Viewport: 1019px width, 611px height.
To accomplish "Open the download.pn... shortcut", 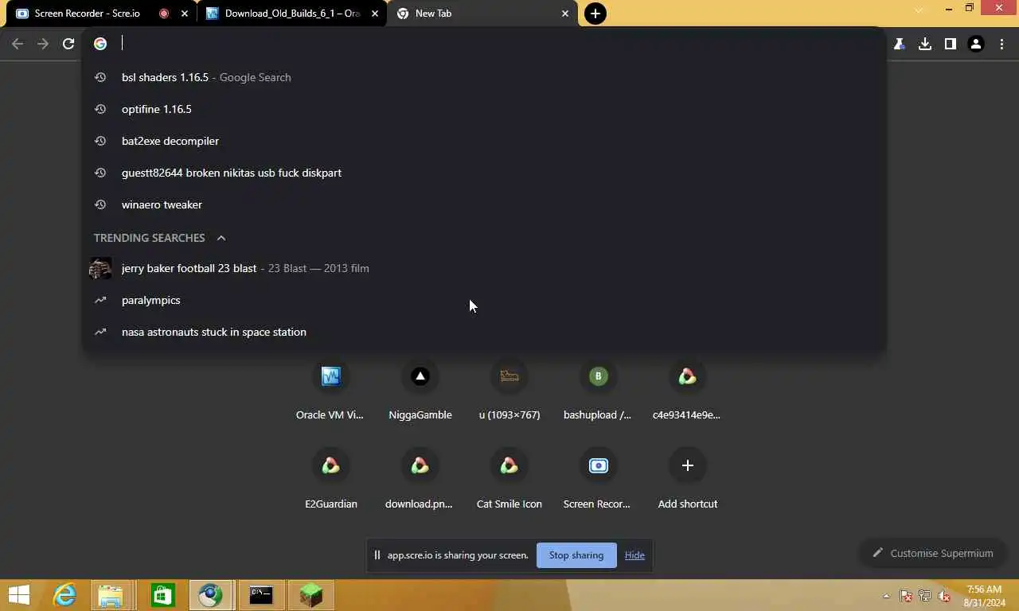I will [x=420, y=479].
